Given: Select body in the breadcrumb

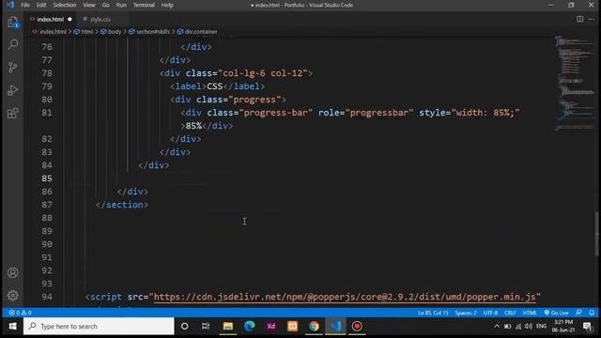Looking at the screenshot, I should pos(115,32).
